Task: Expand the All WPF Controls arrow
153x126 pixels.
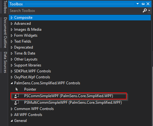Action: point(12,115)
